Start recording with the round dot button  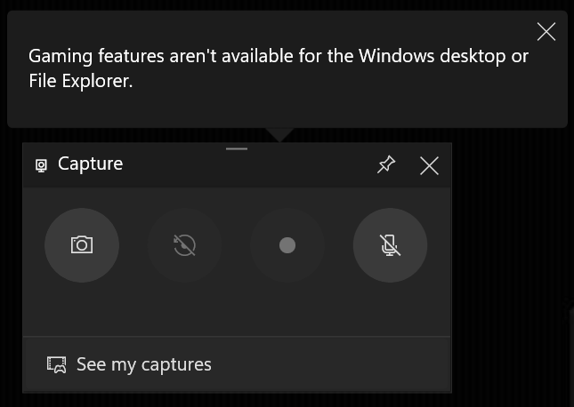pos(287,245)
